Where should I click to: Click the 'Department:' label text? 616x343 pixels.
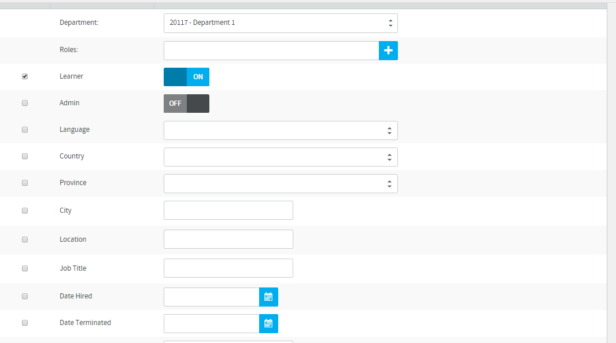click(x=79, y=23)
